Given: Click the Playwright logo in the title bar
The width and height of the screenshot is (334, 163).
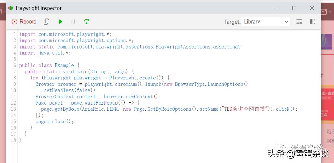Looking at the screenshot, I should coord(11,8).
